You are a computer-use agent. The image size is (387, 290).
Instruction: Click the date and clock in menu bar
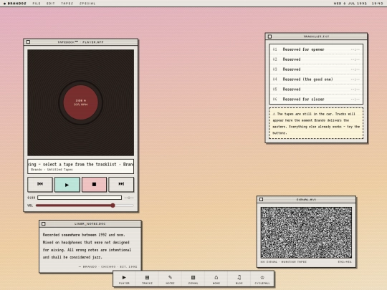358,4
